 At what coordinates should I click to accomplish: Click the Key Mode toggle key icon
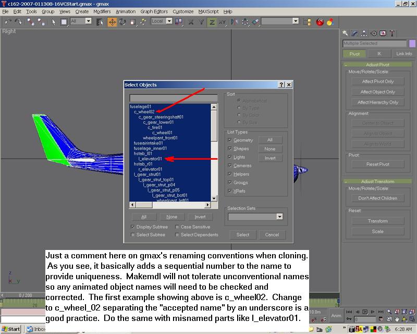point(349,319)
